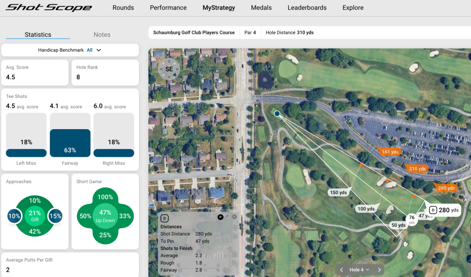Click the Shot Scope logo
Image resolution: width=471 pixels, height=277 pixels.
pos(49,8)
